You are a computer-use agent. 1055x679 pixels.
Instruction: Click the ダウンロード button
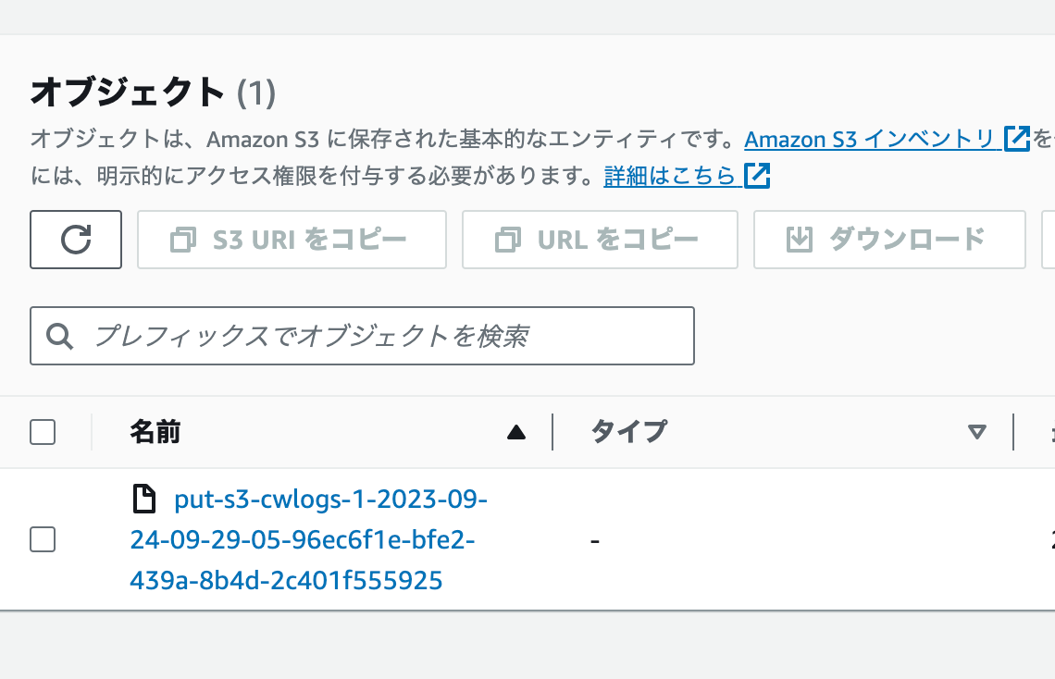click(888, 239)
